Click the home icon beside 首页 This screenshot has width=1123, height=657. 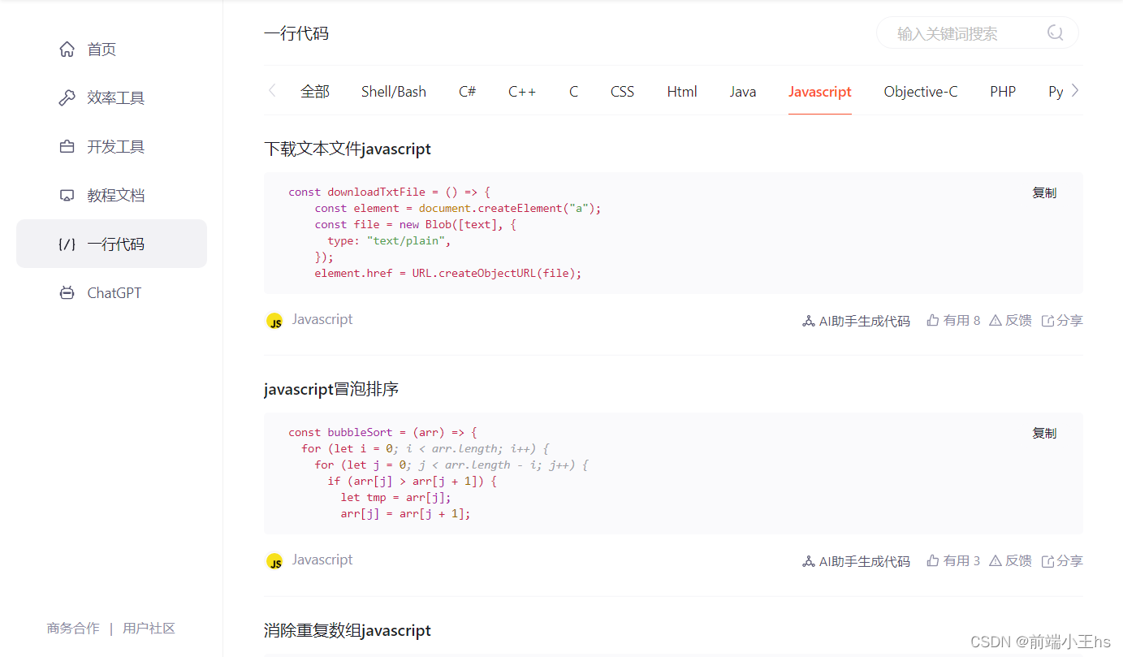[67, 50]
